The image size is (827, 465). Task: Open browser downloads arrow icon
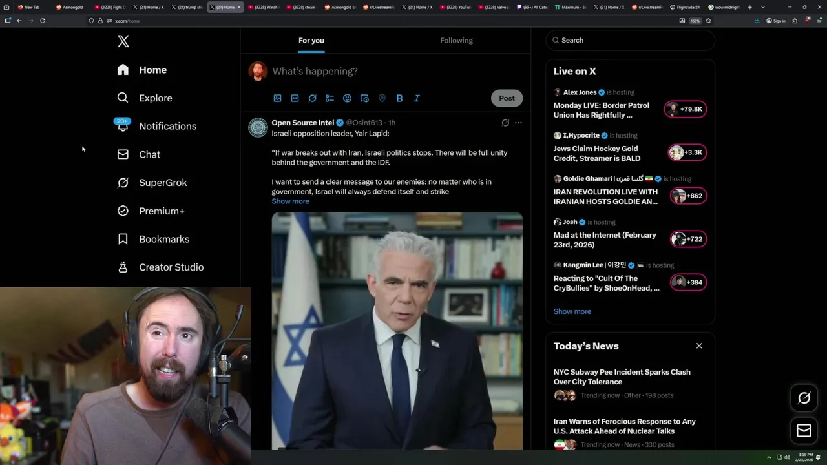pyautogui.click(x=757, y=21)
